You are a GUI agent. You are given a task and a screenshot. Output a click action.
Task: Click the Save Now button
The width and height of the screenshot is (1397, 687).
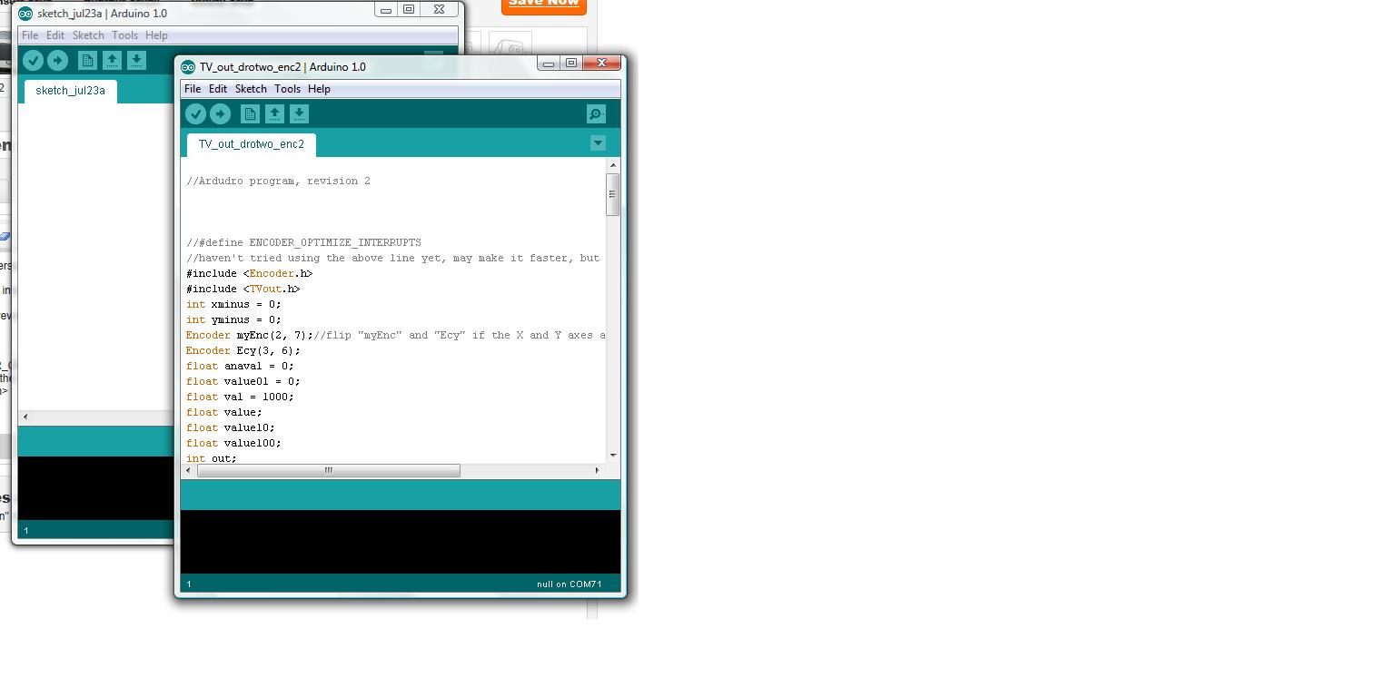pyautogui.click(x=543, y=4)
